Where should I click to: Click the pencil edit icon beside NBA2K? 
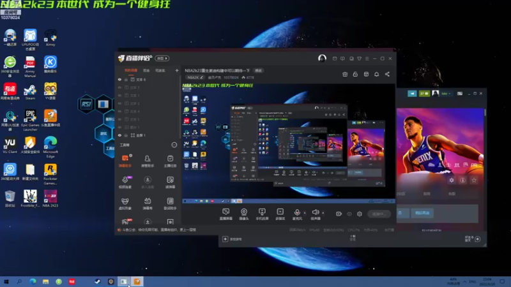point(202,77)
